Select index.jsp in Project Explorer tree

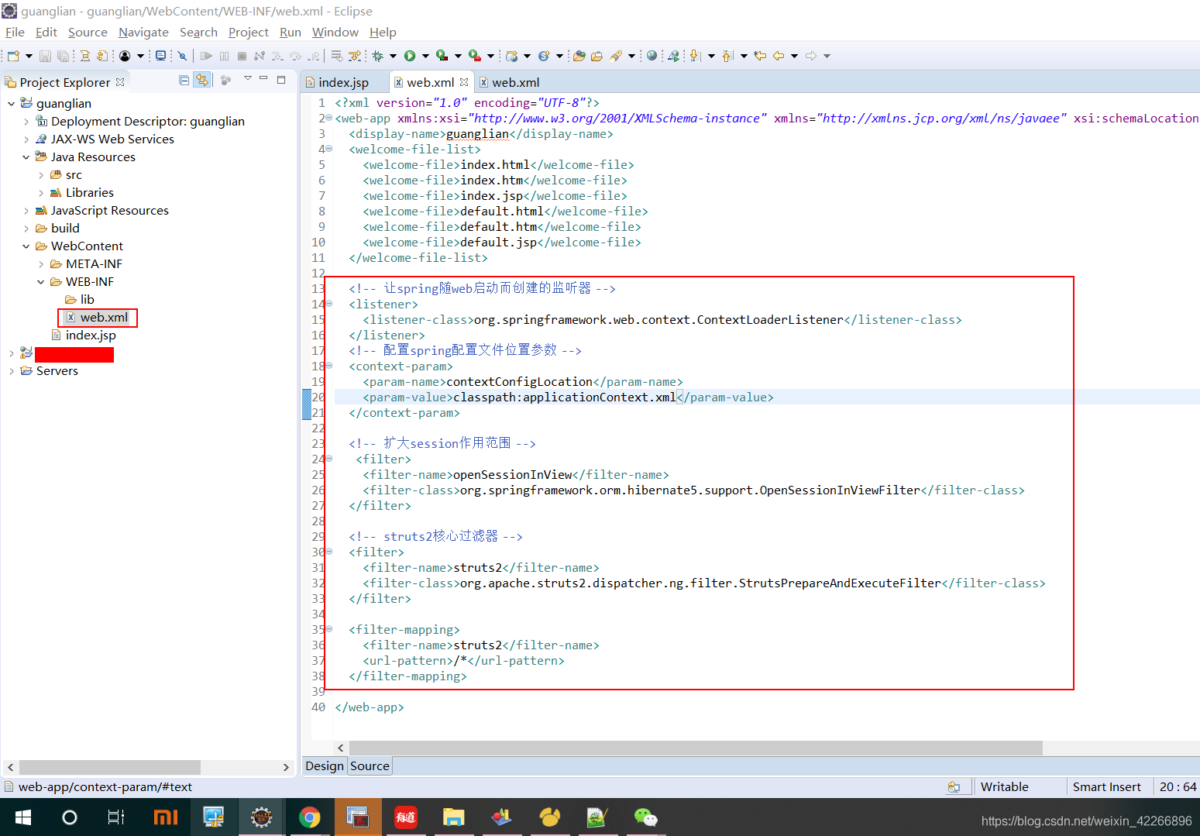[x=84, y=335]
